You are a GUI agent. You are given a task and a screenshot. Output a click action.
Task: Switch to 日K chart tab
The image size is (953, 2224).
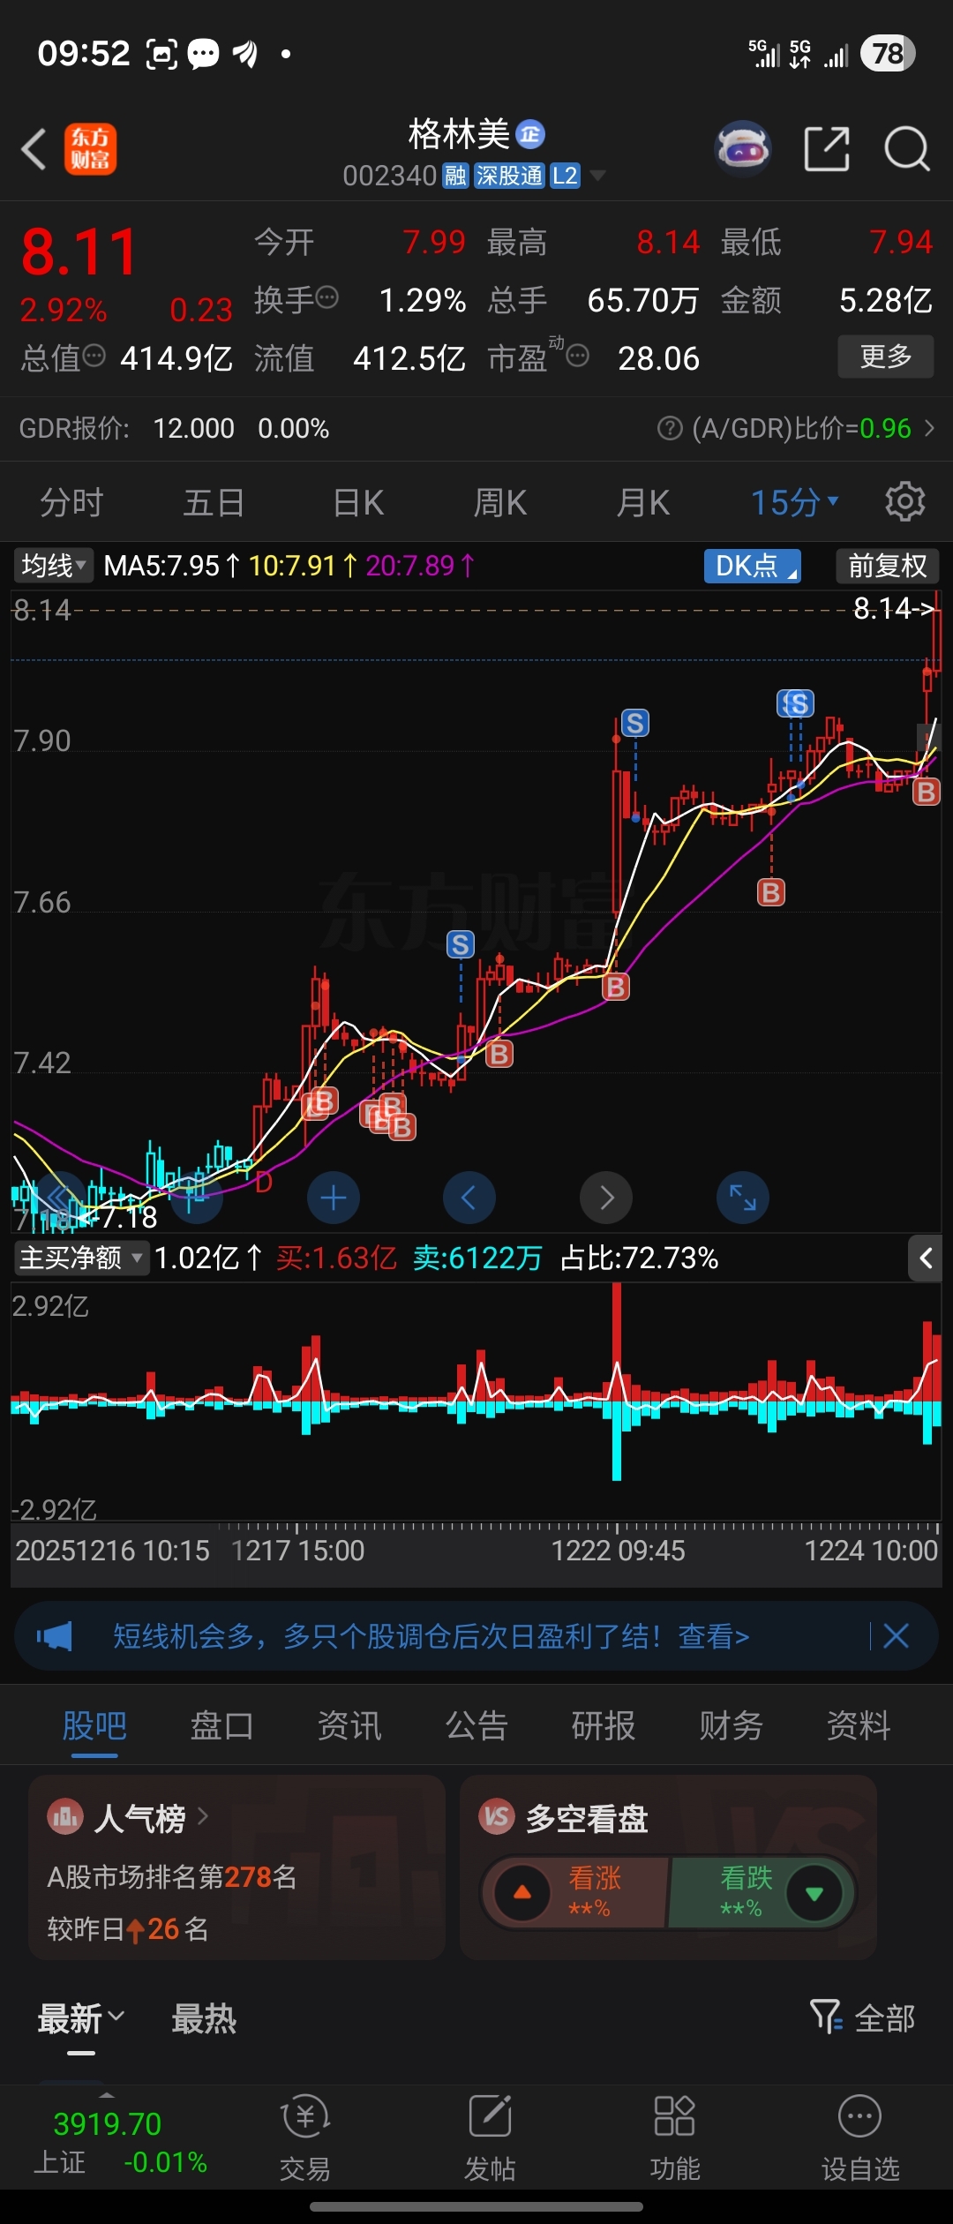(x=358, y=502)
